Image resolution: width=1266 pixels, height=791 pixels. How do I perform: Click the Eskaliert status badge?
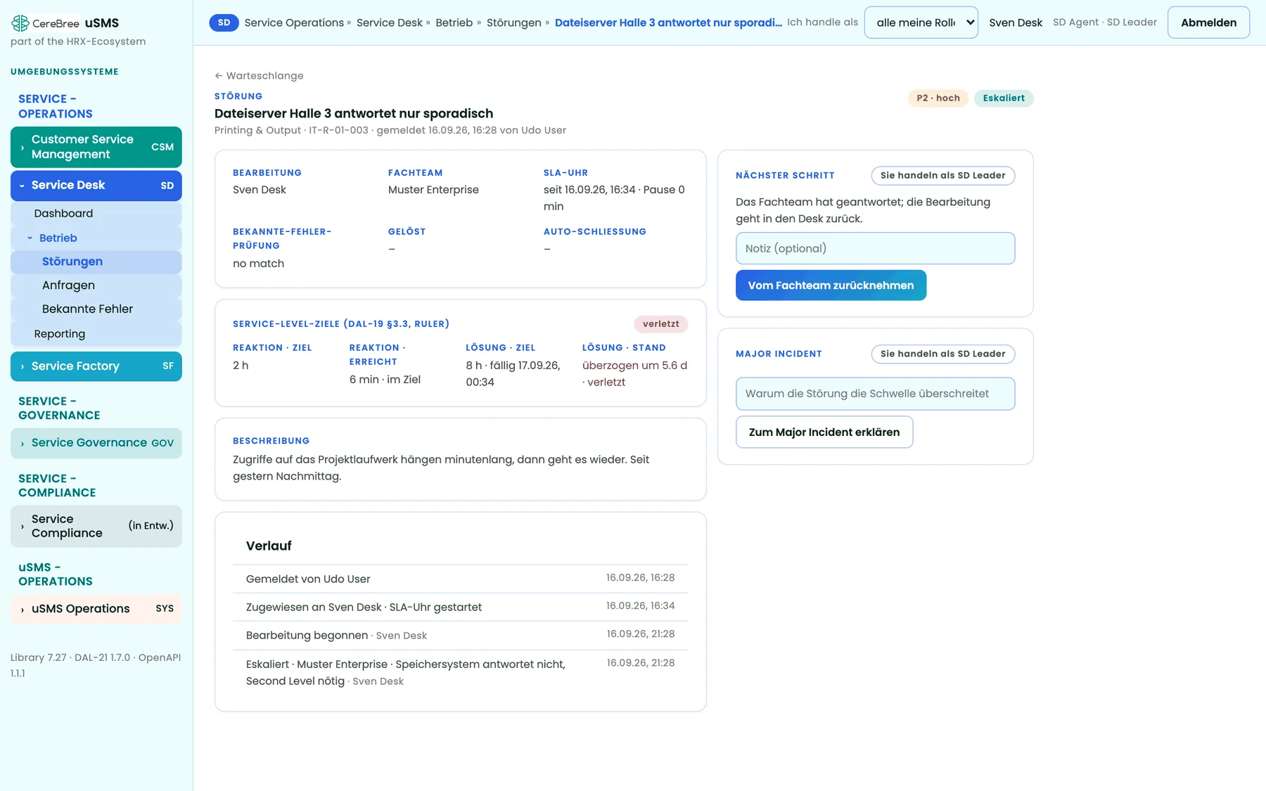click(x=1004, y=98)
